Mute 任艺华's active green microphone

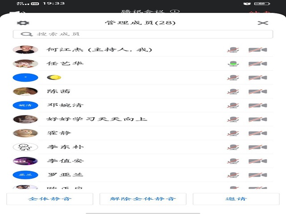pyautogui.click(x=232, y=64)
